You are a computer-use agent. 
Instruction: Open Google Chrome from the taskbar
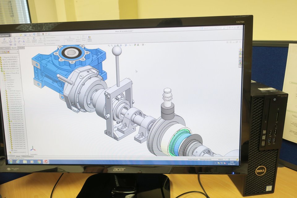pyautogui.click(x=39, y=161)
